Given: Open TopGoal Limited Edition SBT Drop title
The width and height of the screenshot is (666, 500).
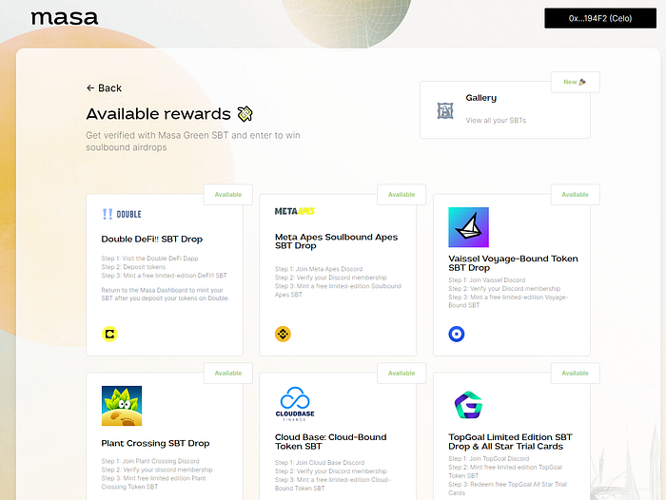Looking at the screenshot, I should coord(510,441).
